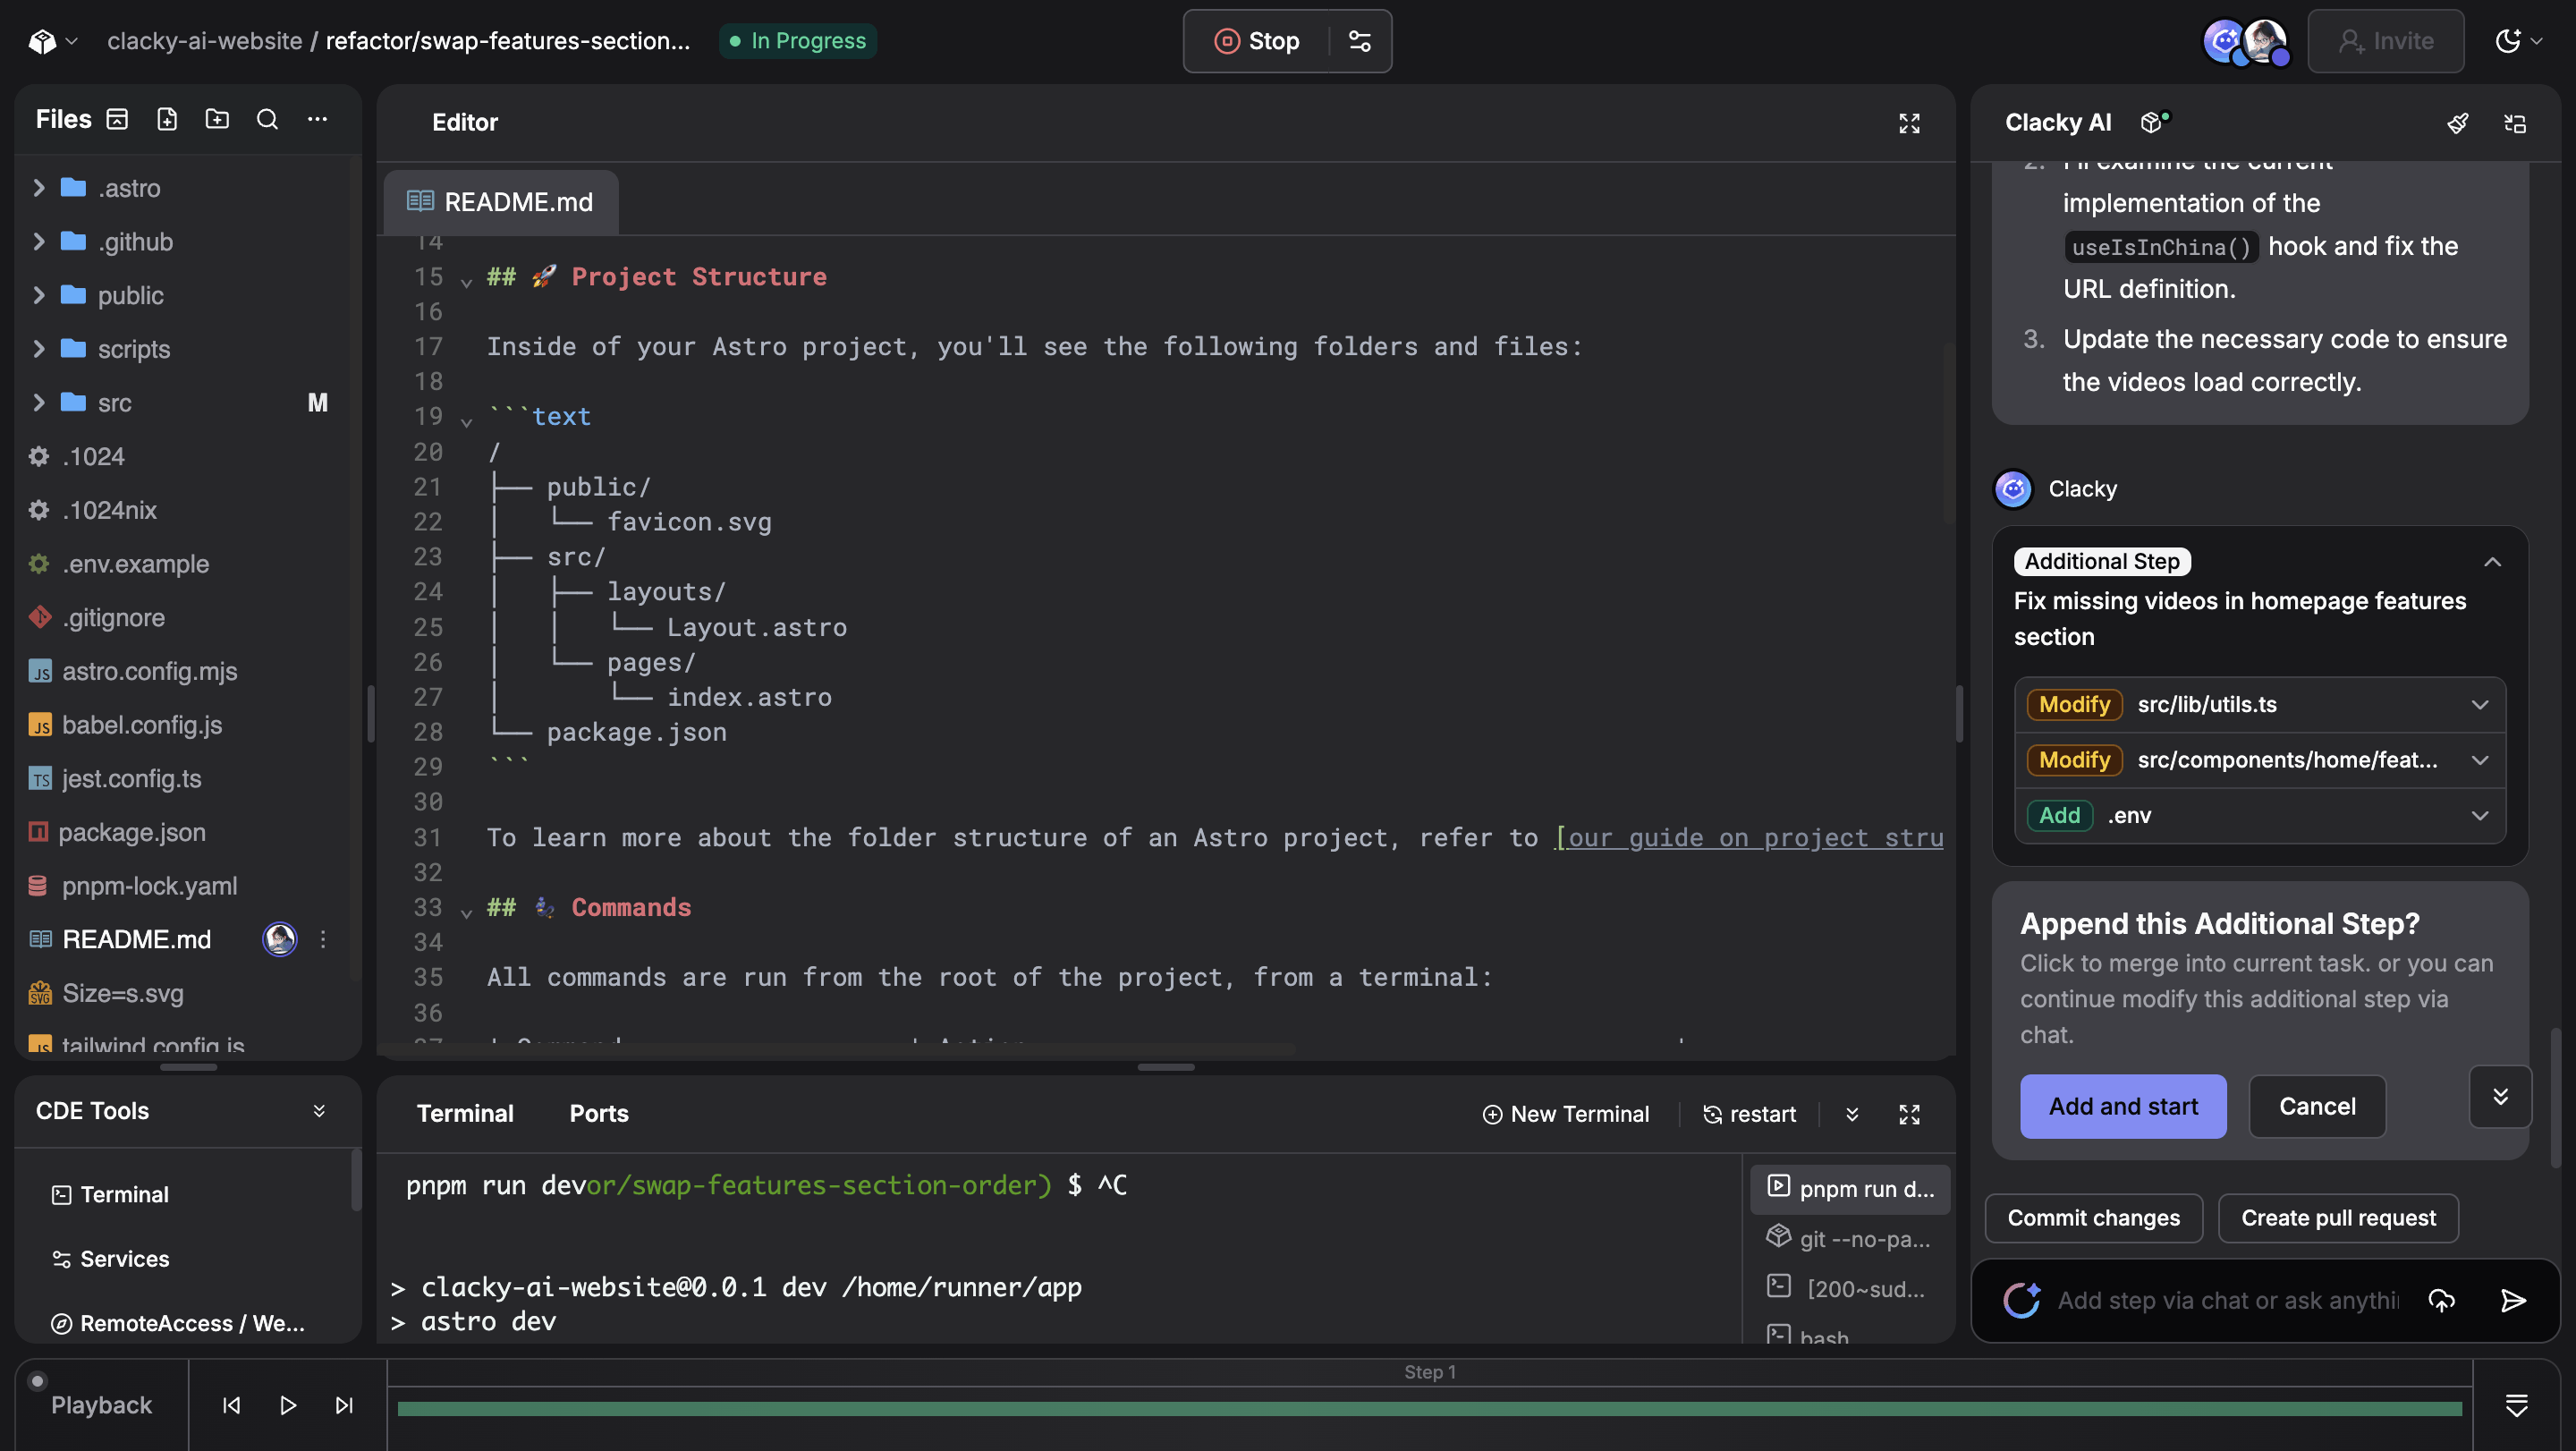Open Services in CDE Tools
The height and width of the screenshot is (1451, 2576).
coord(110,1259)
